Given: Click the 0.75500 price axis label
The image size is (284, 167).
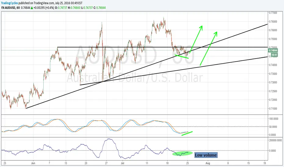Looking at the screenshot, I should 273,39.
